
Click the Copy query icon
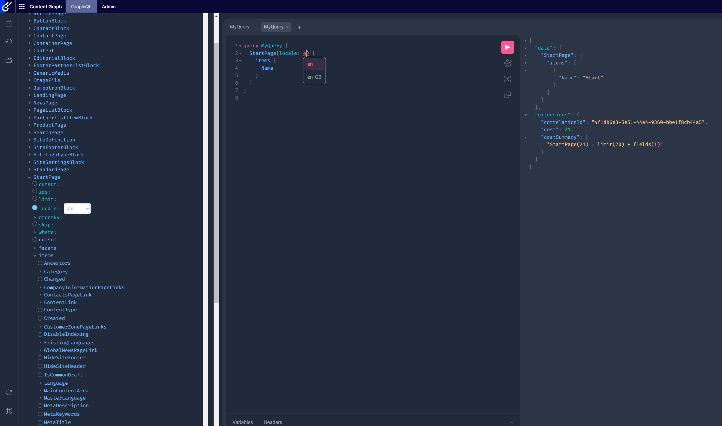[x=507, y=95]
